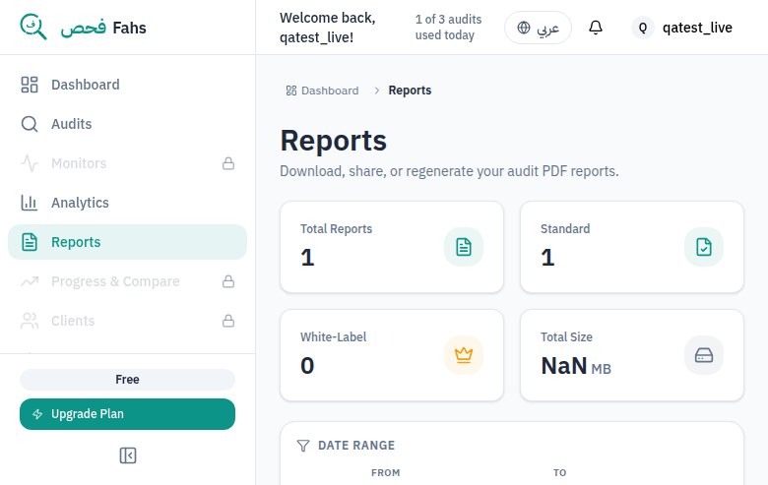
Task: Click the White-Label crown icon
Action: pos(464,355)
